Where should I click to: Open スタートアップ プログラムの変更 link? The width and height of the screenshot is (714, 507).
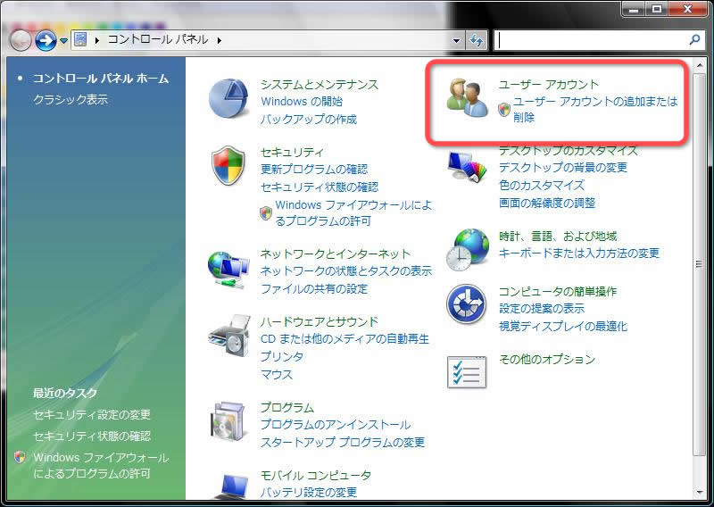(343, 443)
